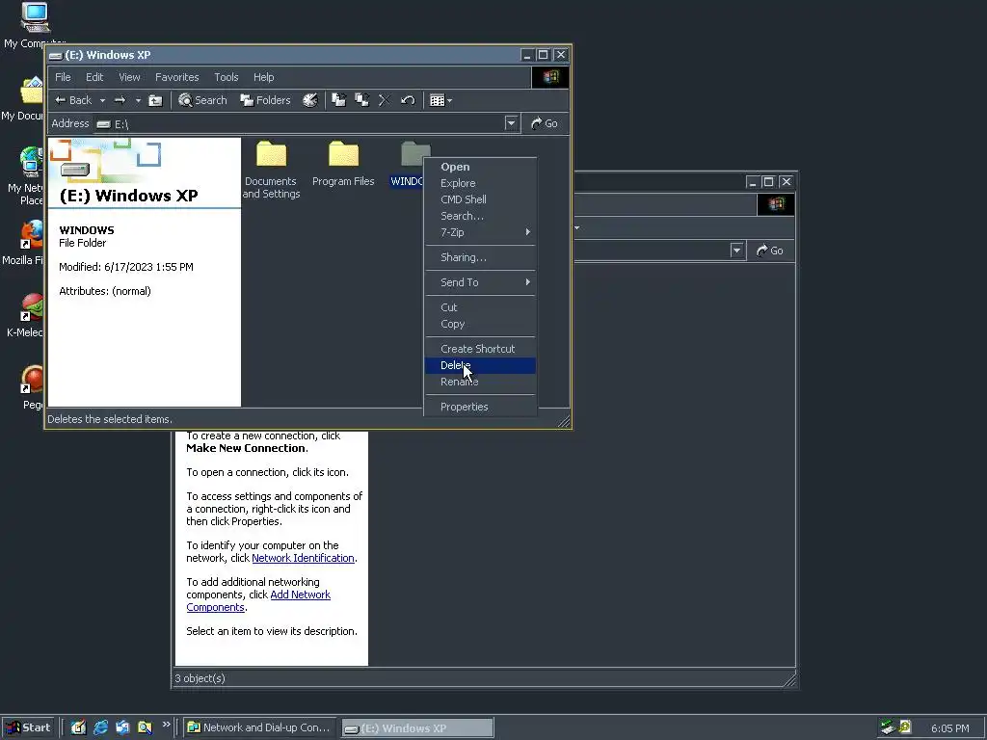Open the folder-search Quick Launch icon
The image size is (987, 740).
(145, 727)
